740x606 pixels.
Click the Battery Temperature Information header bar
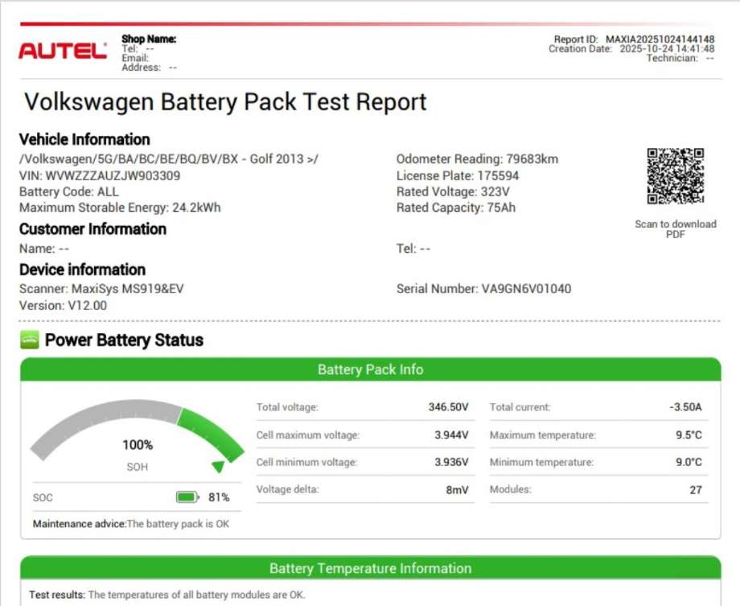pyautogui.click(x=371, y=568)
